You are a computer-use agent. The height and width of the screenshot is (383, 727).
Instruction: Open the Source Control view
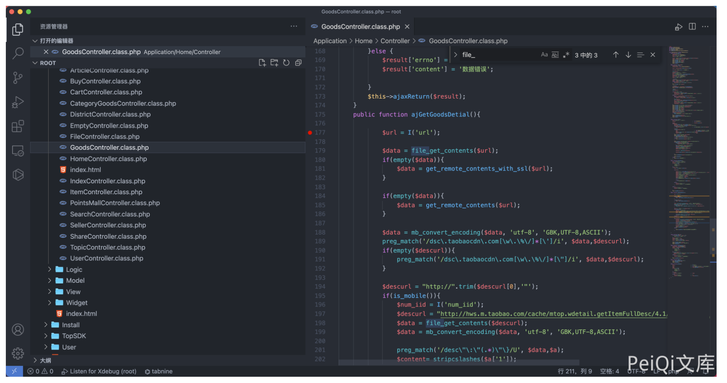pos(17,78)
